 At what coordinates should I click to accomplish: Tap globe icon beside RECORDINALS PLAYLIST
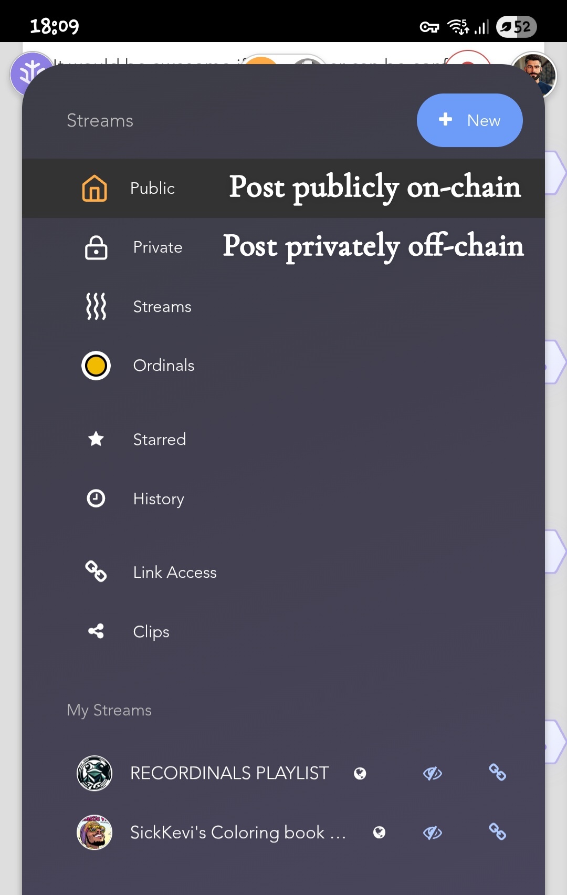coord(360,773)
